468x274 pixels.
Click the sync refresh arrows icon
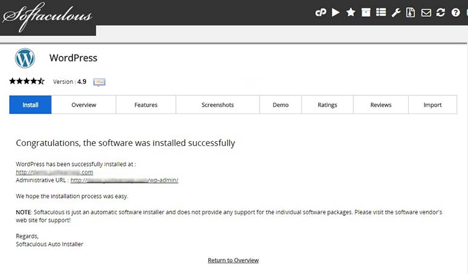(x=441, y=12)
